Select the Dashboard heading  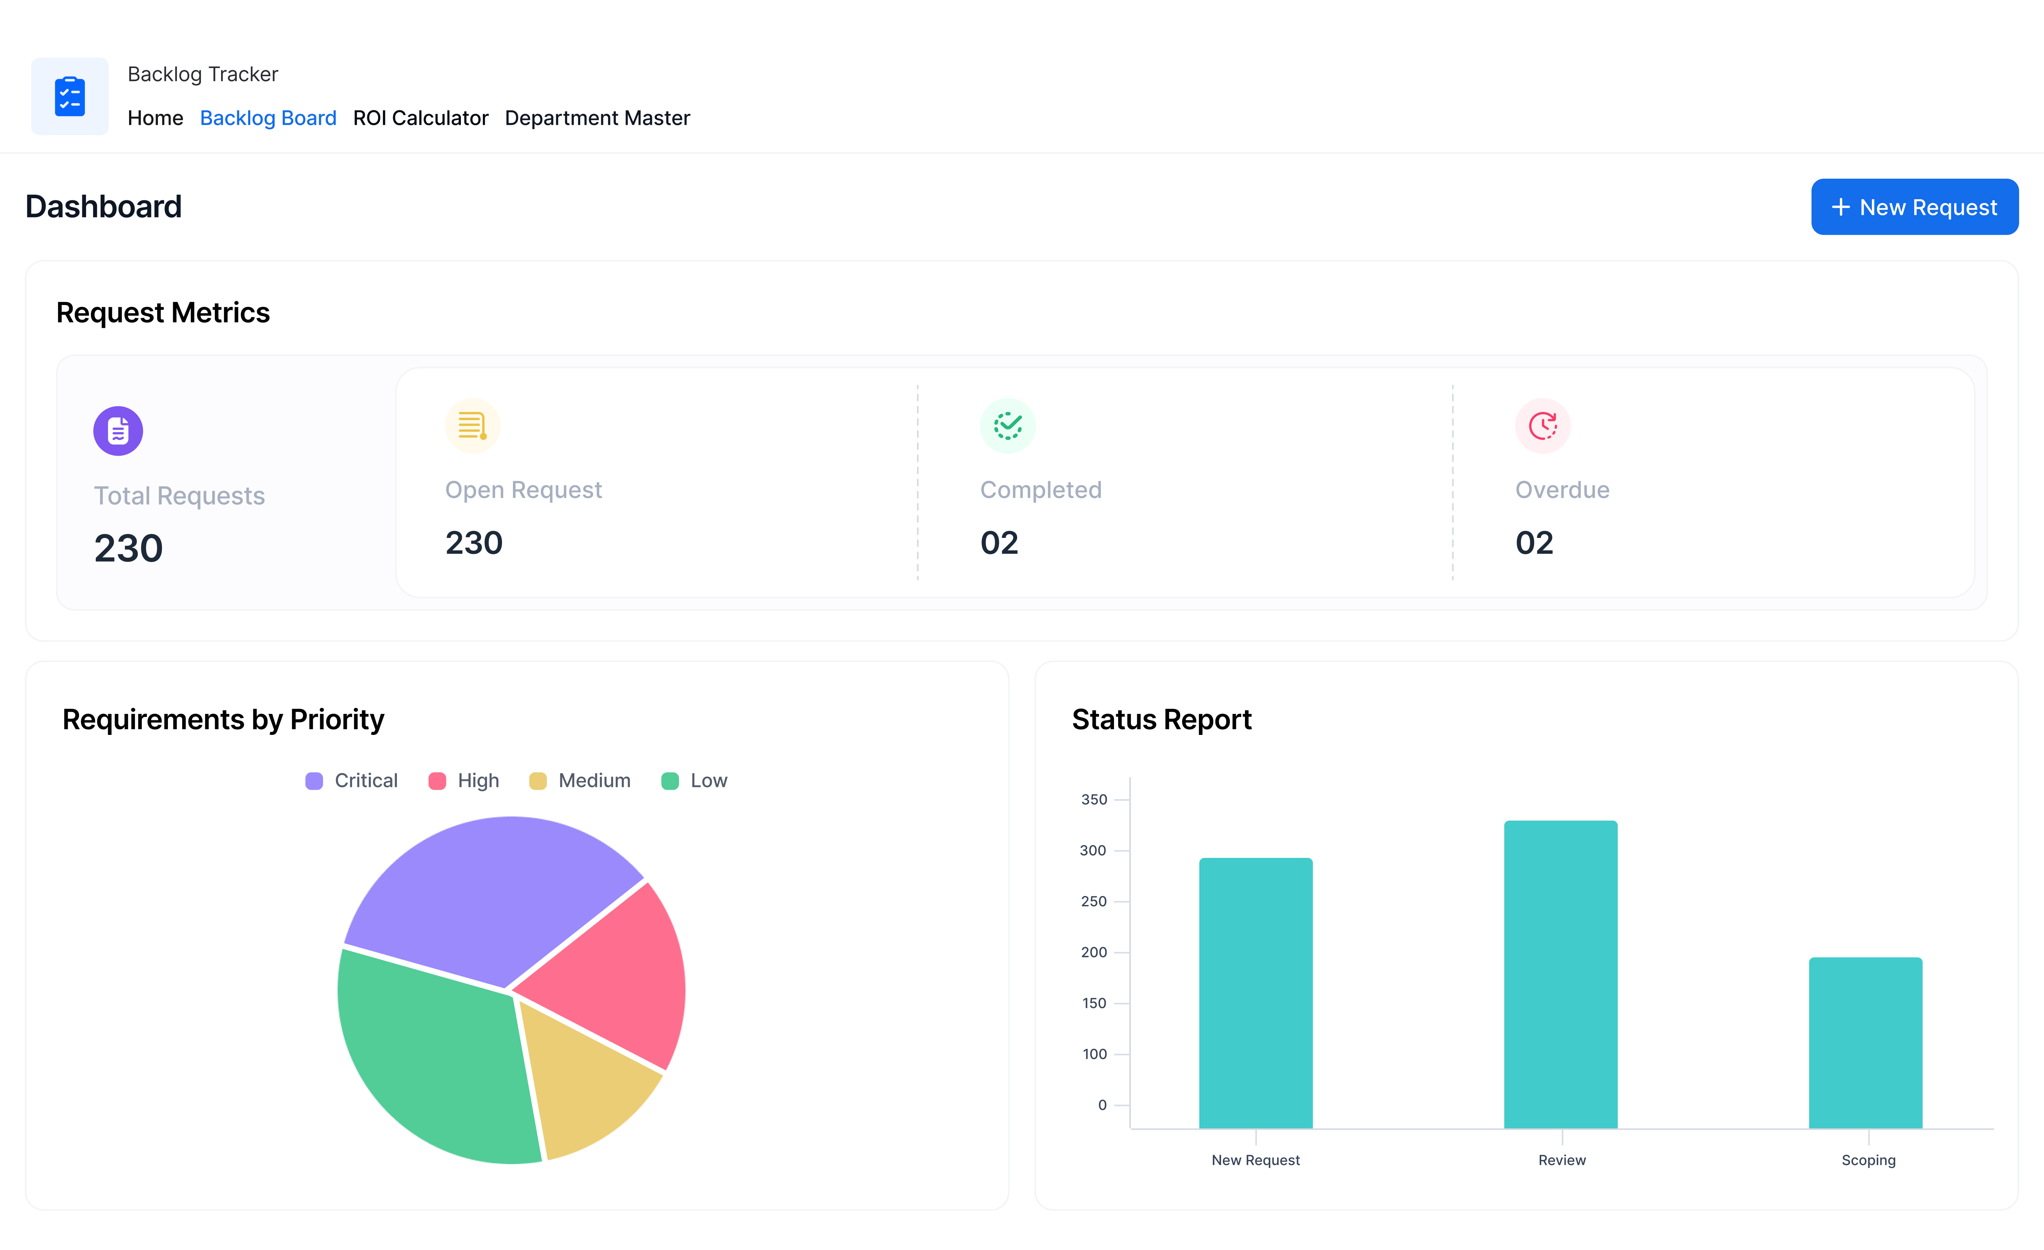click(103, 206)
